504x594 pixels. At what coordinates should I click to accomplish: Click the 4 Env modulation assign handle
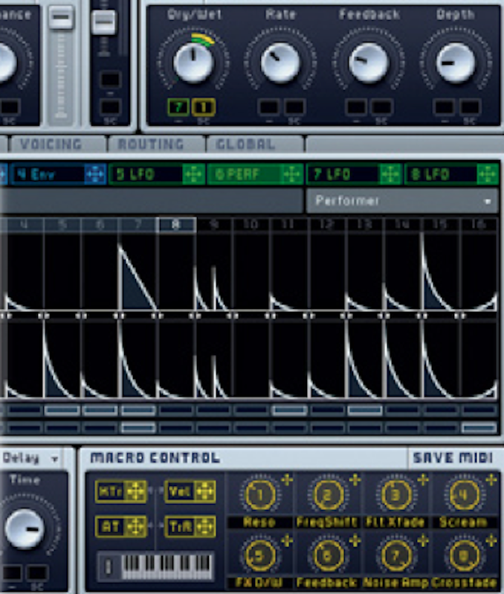94,176
